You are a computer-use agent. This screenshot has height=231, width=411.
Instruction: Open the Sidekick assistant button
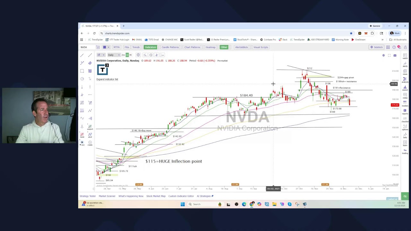[376, 47]
